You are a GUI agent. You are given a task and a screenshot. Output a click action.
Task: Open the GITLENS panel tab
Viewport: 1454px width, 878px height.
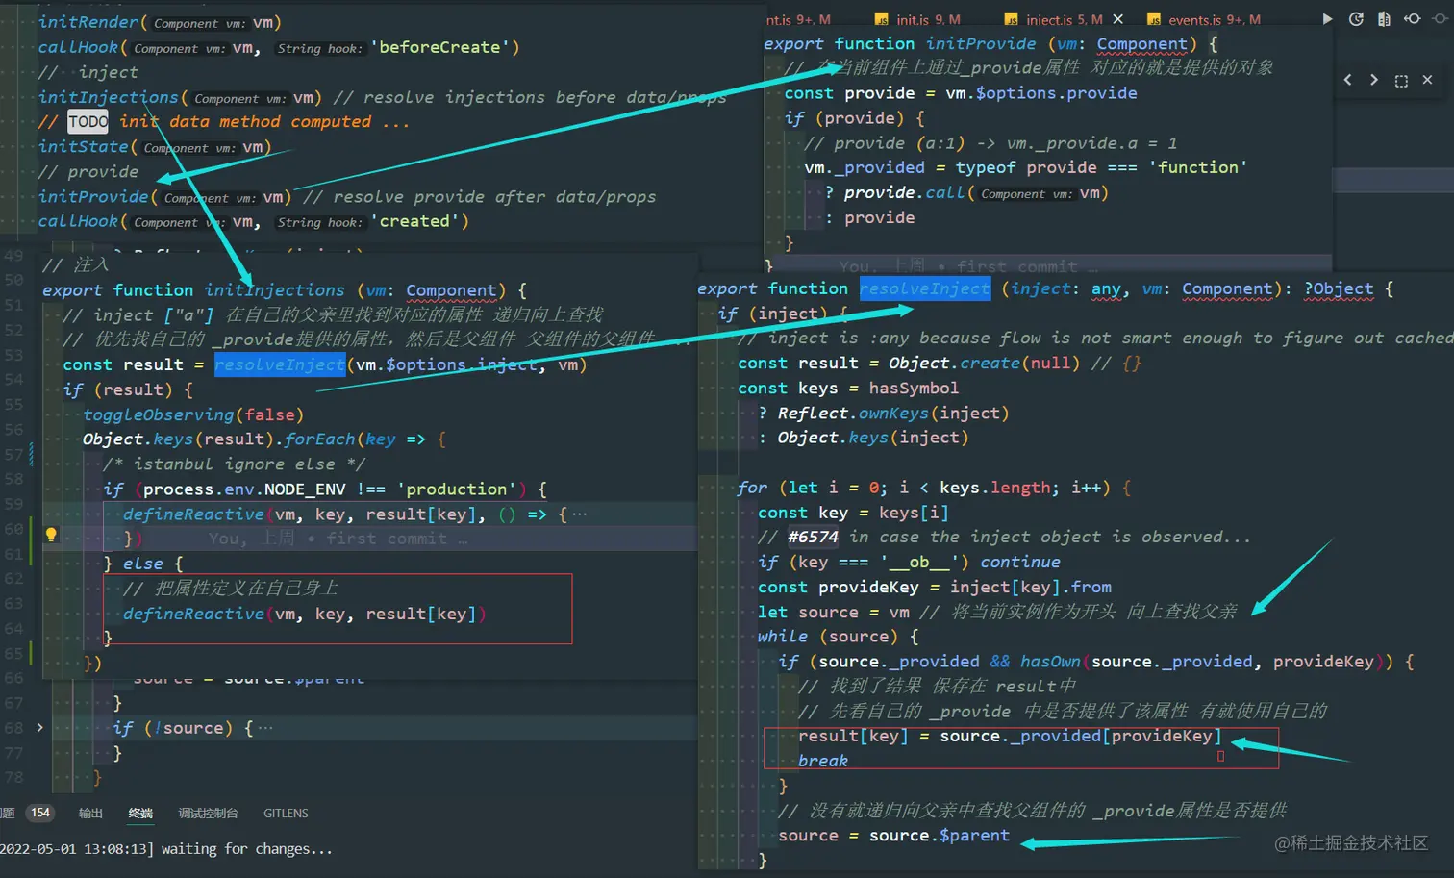[286, 814]
